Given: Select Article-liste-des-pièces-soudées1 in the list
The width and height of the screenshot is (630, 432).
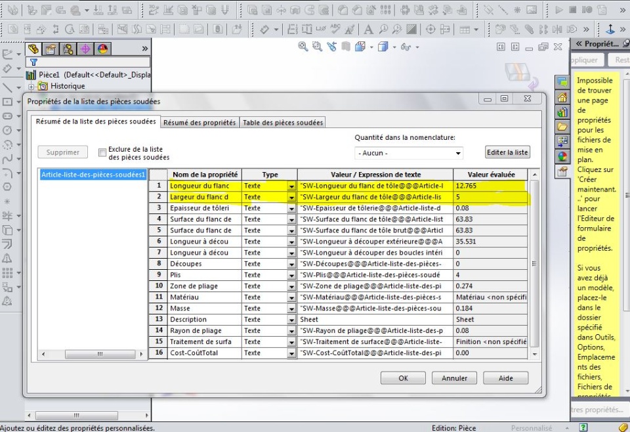Looking at the screenshot, I should 93,175.
